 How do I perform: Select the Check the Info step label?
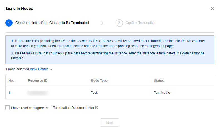point(52,23)
